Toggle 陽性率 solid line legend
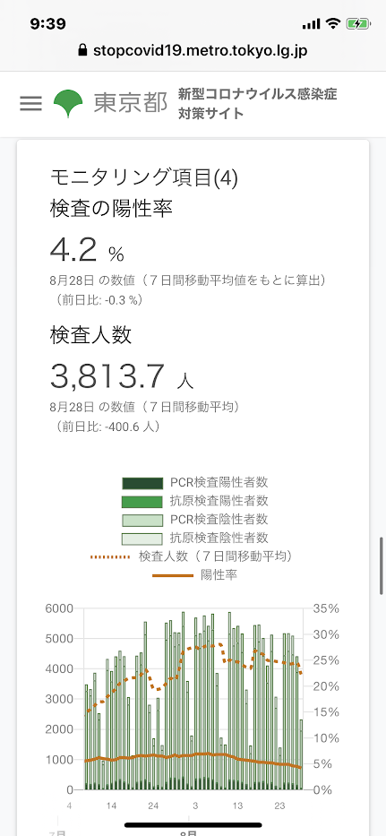The width and height of the screenshot is (386, 836). 195,574
